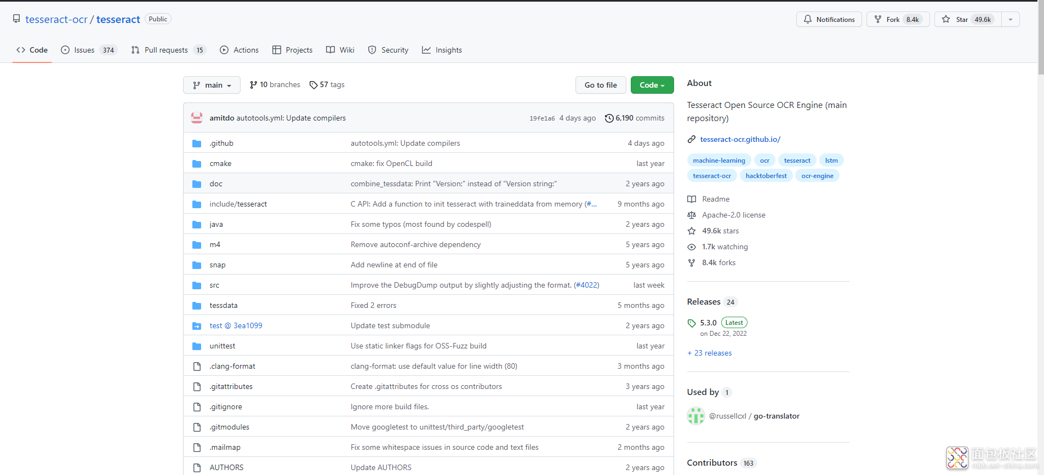Open the 57 tags link

pos(327,85)
